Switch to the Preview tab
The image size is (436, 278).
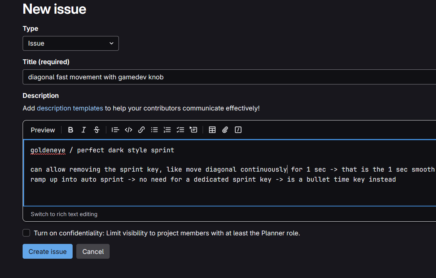pos(43,130)
